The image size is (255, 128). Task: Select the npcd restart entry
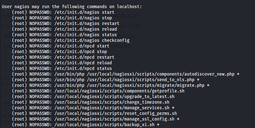point(63,57)
